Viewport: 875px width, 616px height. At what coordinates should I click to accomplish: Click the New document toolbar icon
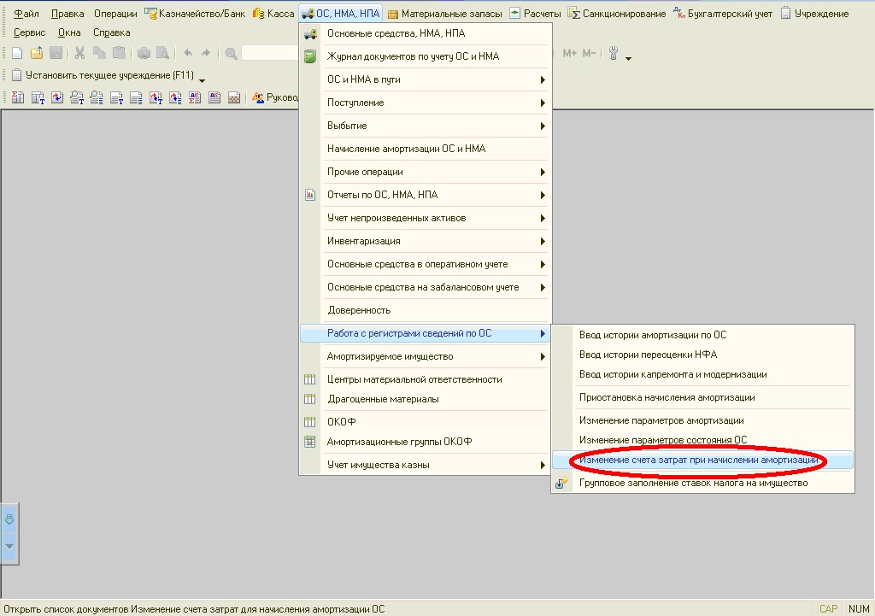pos(17,54)
